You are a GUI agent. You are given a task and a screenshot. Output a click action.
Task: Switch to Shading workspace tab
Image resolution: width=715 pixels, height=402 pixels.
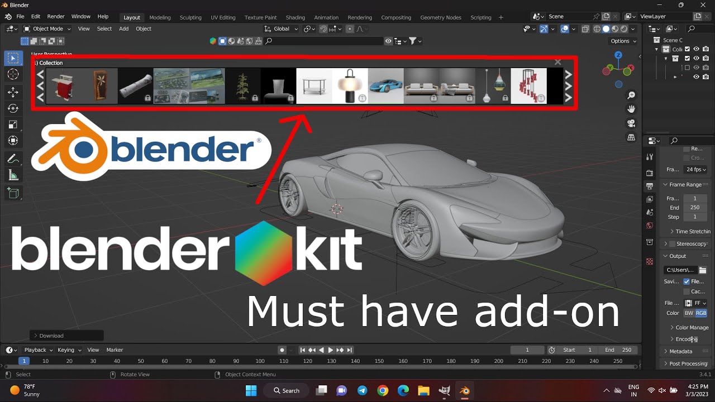[295, 17]
